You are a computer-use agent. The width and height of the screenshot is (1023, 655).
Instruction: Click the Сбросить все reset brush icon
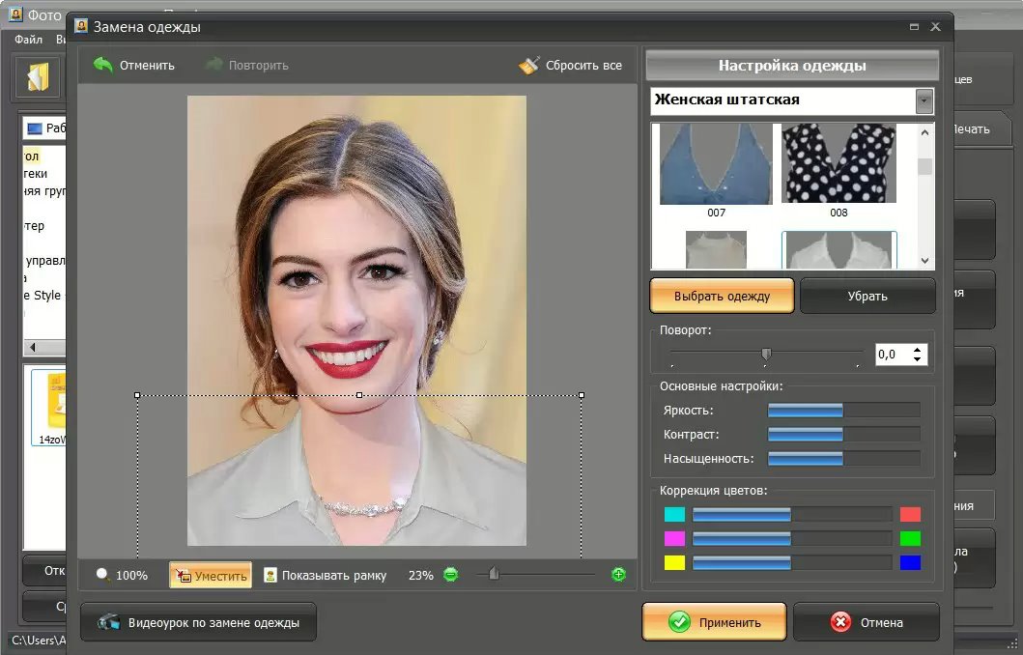click(x=528, y=65)
